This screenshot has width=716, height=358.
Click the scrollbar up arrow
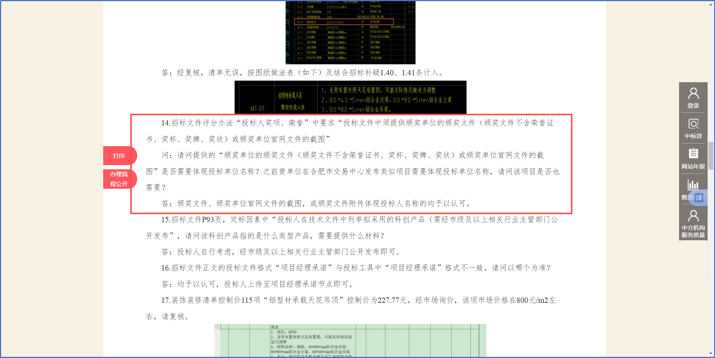click(711, 4)
